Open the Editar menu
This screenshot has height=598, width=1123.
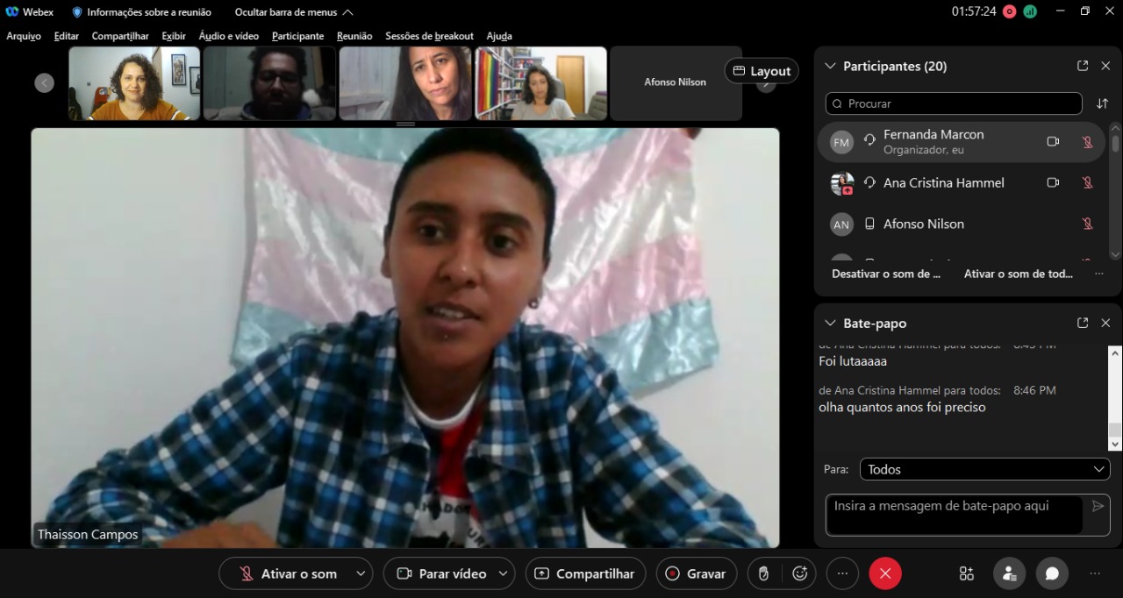click(x=67, y=36)
